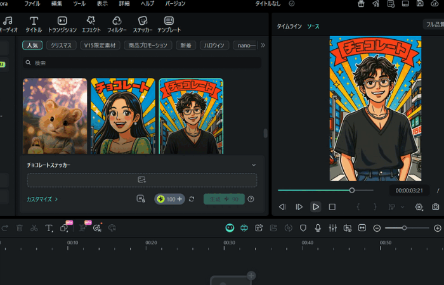This screenshot has height=285, width=444.
Task: Click the AI image icon beside credits
Action: pyautogui.click(x=141, y=199)
